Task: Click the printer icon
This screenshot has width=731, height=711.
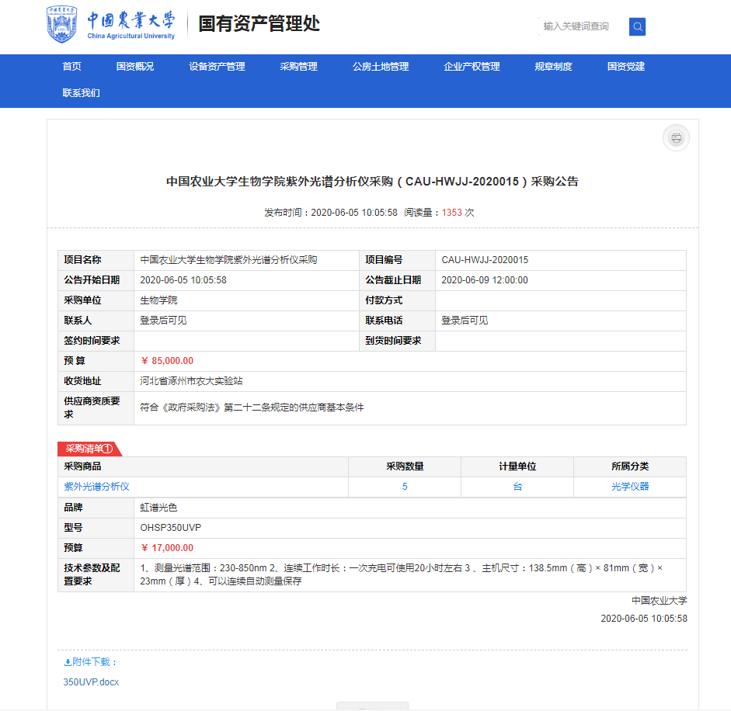Action: [x=676, y=138]
